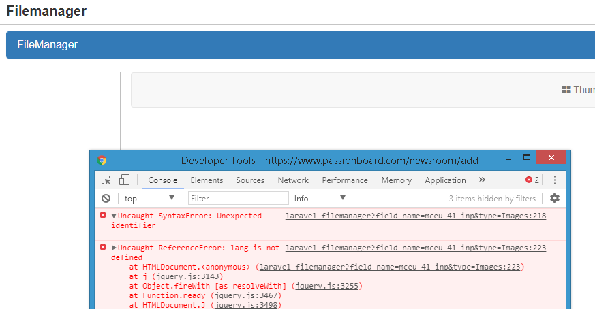The image size is (595, 309).
Task: Open the Info log level dropdown
Action: (x=320, y=198)
